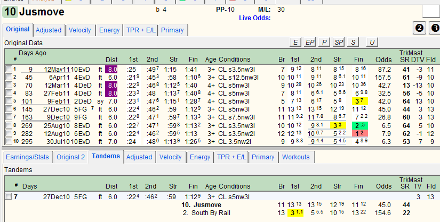
Task: Click the PP-10 post position label
Action: (225, 10)
